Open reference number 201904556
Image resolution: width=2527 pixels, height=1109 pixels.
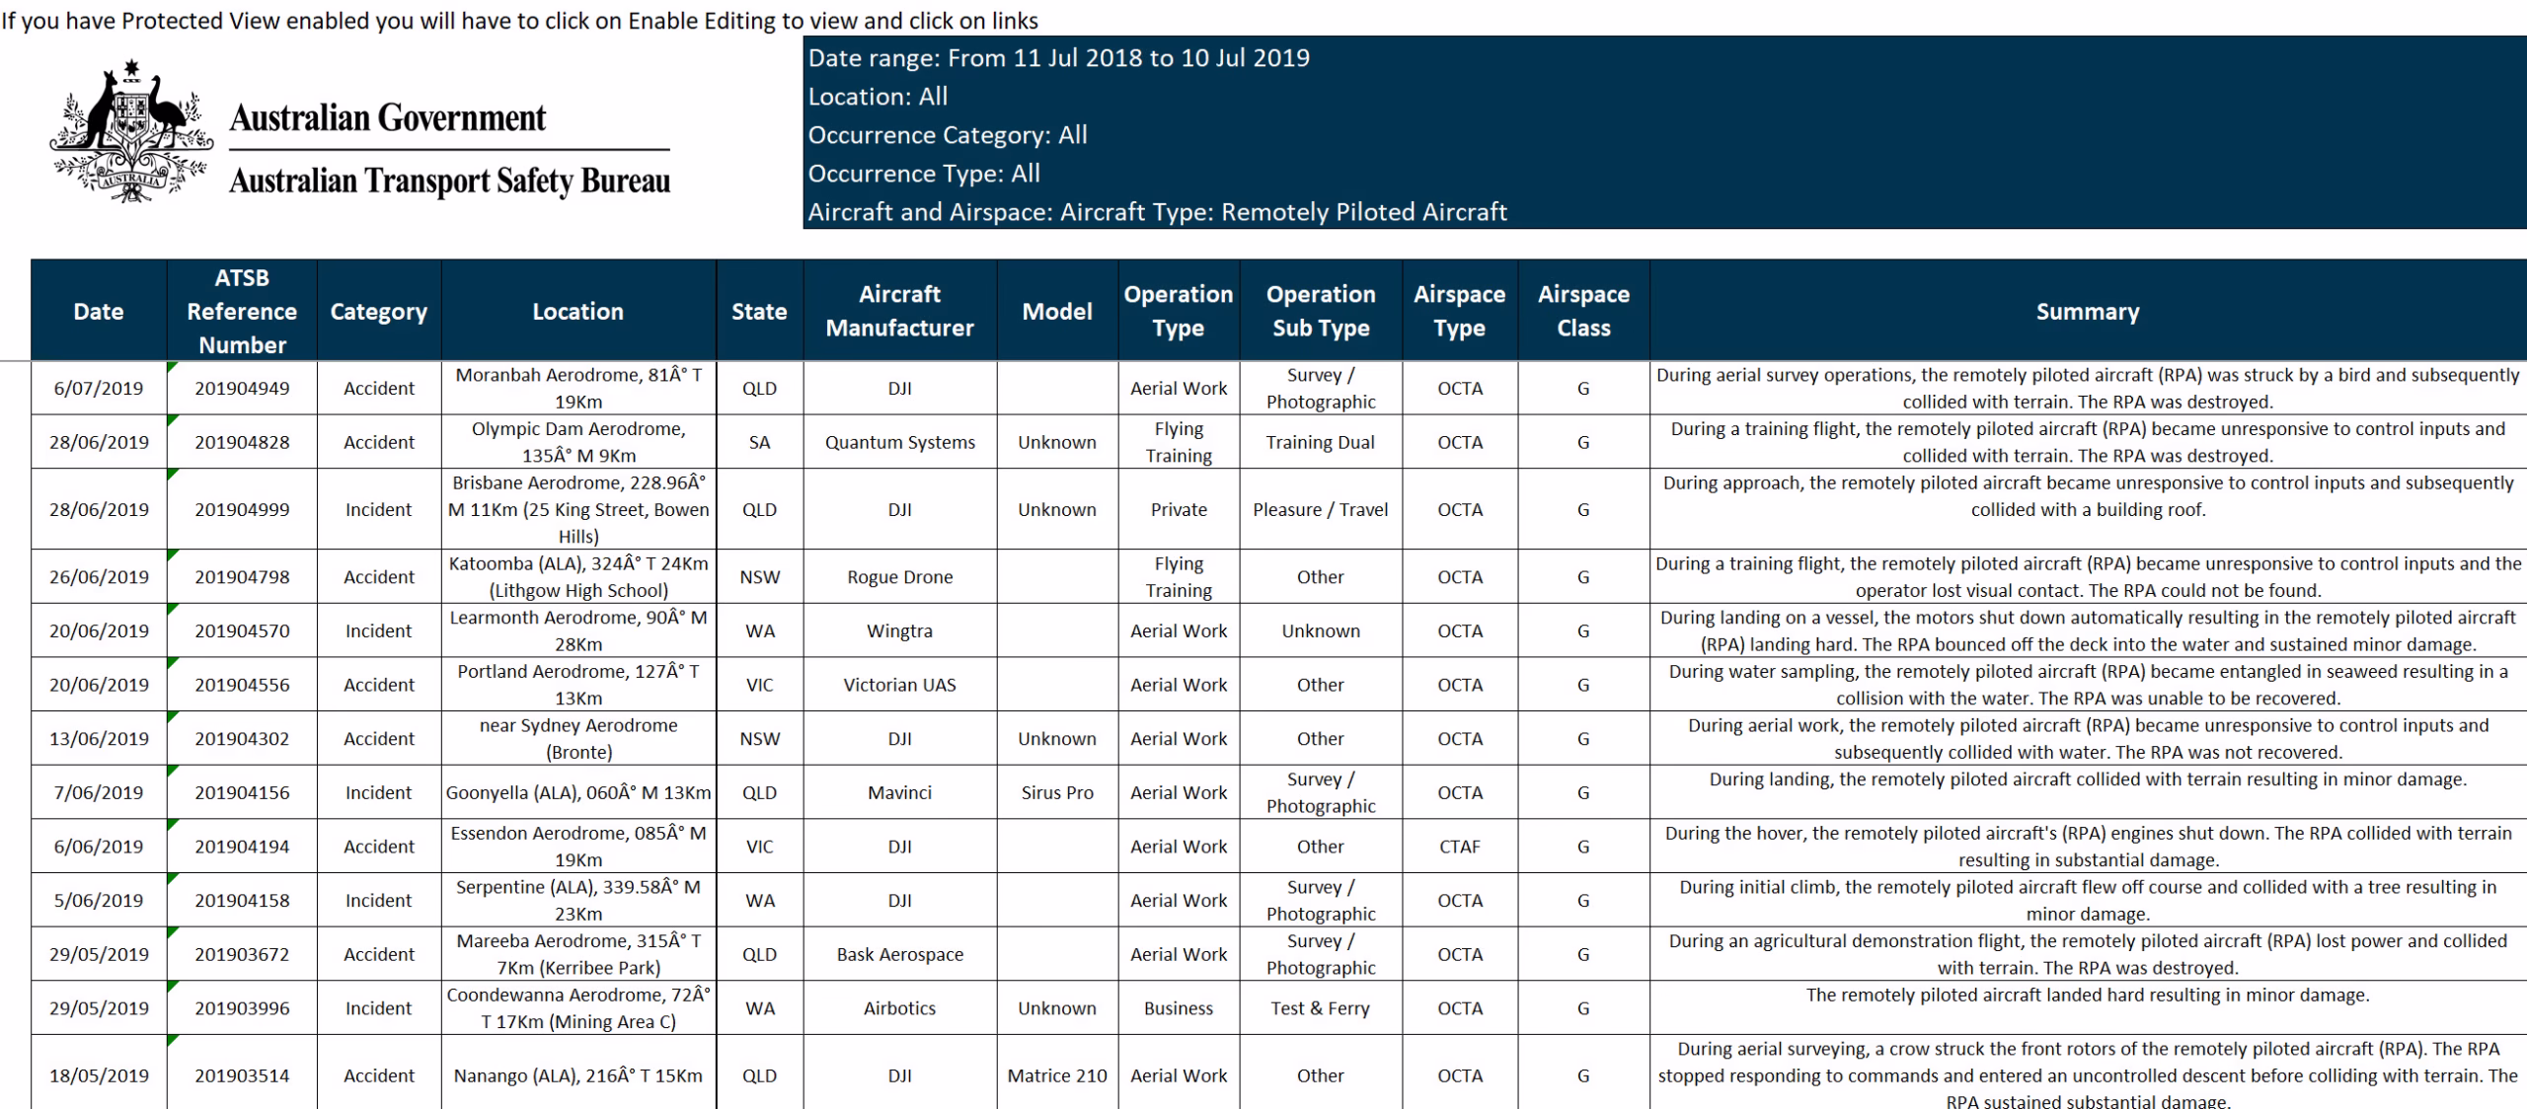[242, 685]
